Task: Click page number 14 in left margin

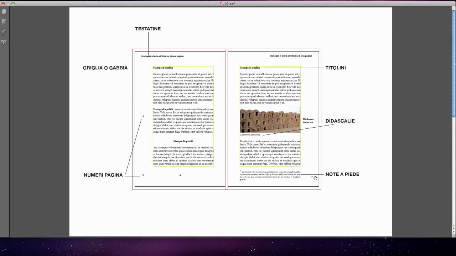Action: (142, 116)
